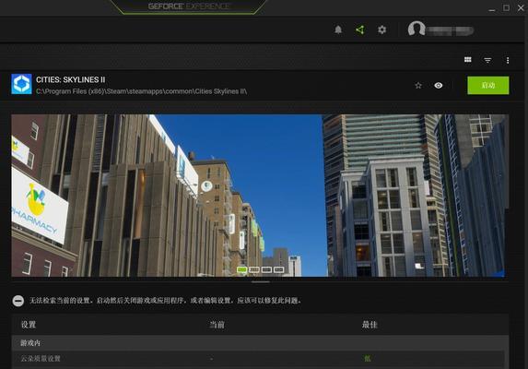The width and height of the screenshot is (528, 369).
Task: Click the game install path text
Action: click(141, 91)
